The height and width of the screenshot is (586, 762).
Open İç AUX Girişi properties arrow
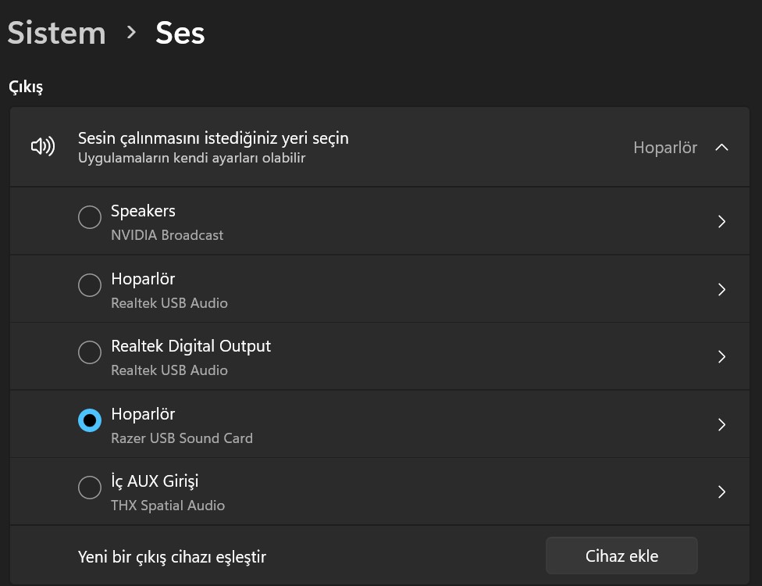[721, 492]
